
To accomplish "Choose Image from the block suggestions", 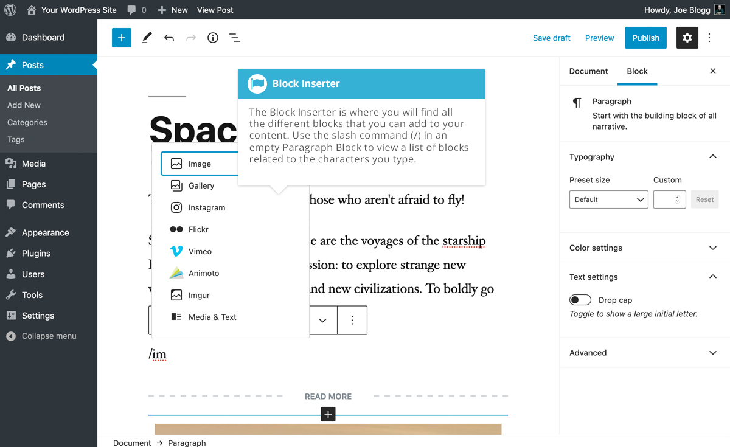I will point(200,164).
